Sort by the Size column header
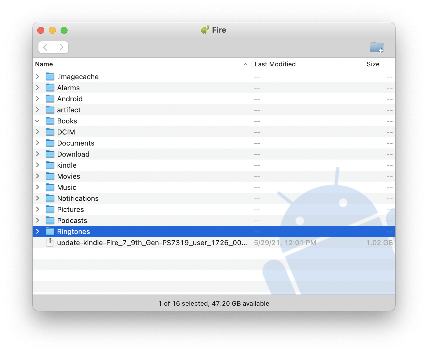This screenshot has height=354, width=428. click(x=373, y=64)
